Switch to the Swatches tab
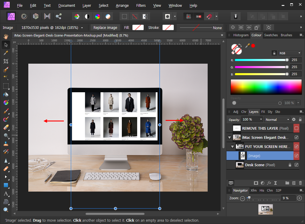Screen dimensions: 305x224 click(271, 35)
